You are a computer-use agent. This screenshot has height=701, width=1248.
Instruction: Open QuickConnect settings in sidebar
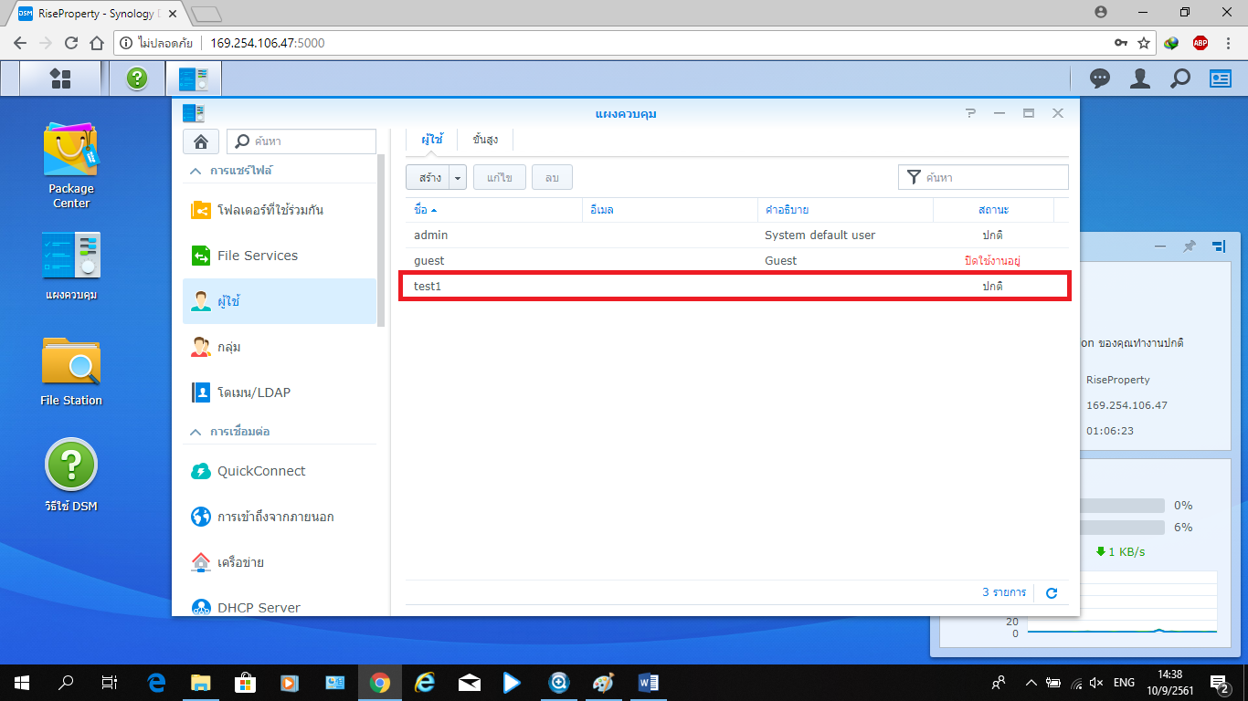[x=260, y=471]
